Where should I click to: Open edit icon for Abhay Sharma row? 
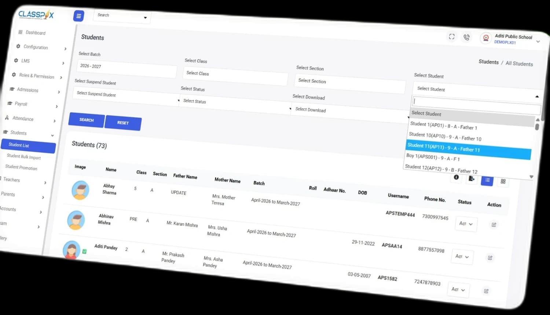pos(494,225)
